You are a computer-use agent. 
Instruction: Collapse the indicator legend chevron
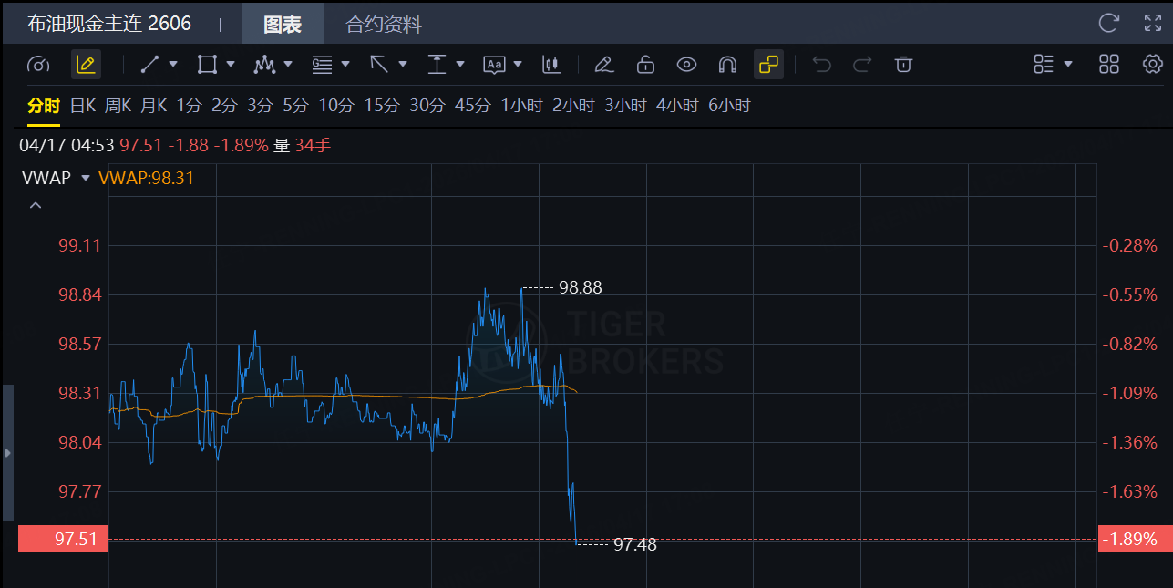[x=35, y=206]
